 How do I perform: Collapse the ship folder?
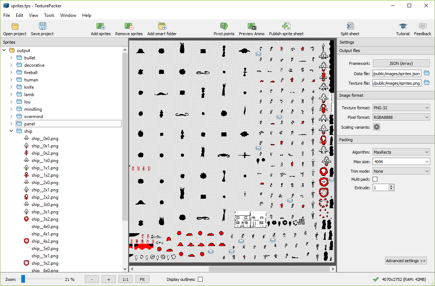pos(11,131)
